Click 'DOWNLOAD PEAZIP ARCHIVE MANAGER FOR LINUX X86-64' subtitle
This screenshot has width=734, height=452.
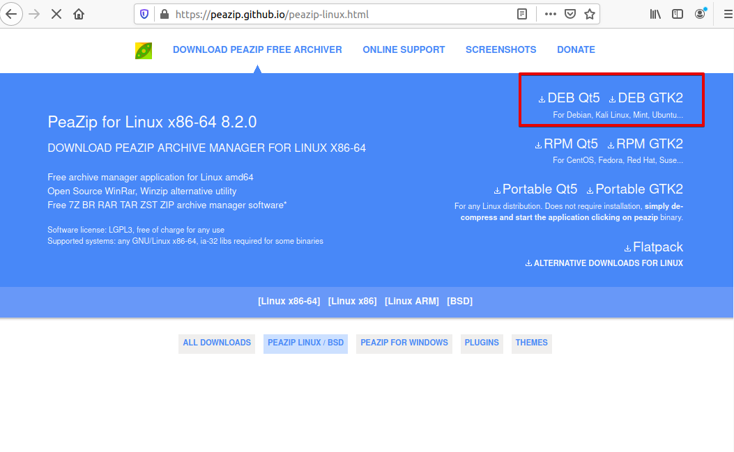pos(206,148)
